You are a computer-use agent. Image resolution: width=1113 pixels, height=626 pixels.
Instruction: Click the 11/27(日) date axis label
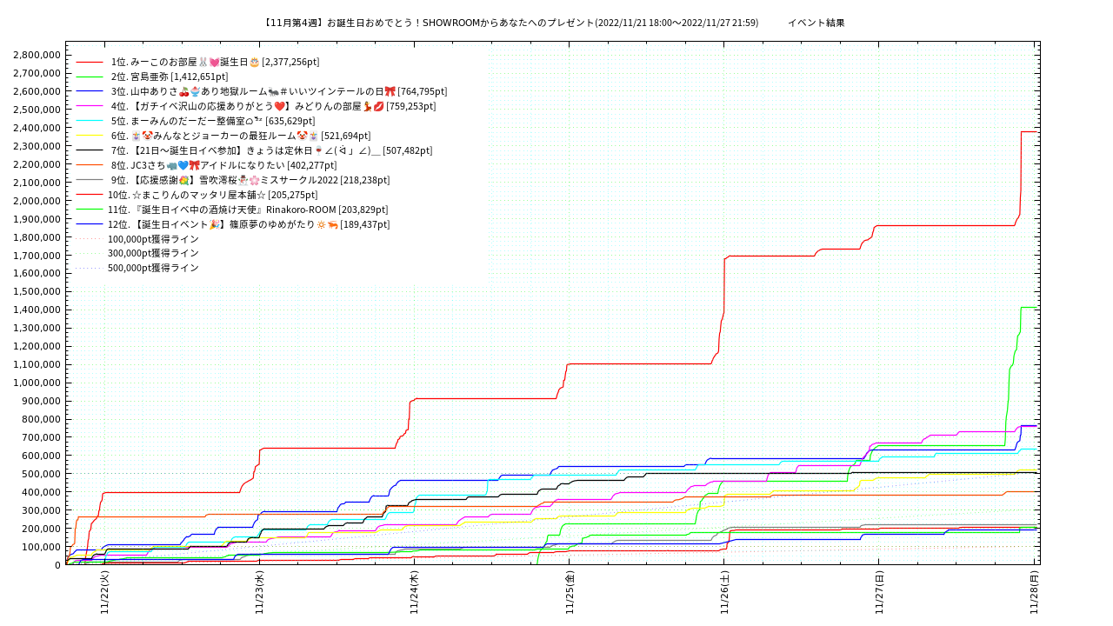coord(879,593)
